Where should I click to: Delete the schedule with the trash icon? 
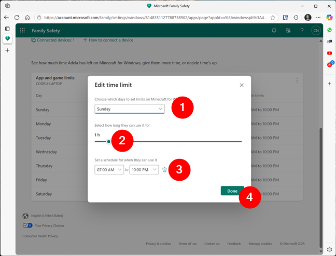[164, 170]
